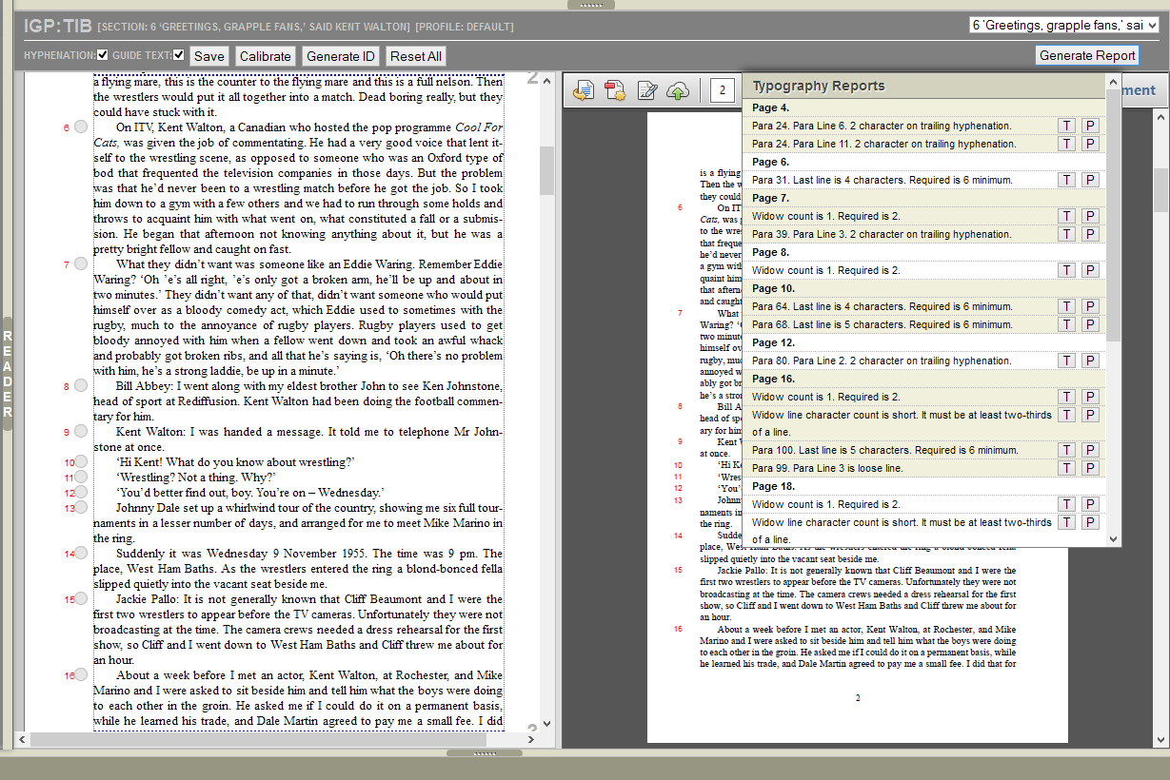
Task: Click the Generate Report button
Action: pyautogui.click(x=1087, y=55)
